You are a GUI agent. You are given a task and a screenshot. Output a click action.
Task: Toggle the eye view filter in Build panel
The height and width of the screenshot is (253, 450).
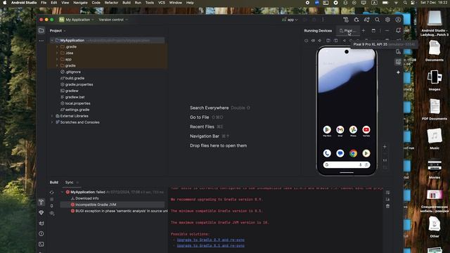pyautogui.click(x=51, y=213)
